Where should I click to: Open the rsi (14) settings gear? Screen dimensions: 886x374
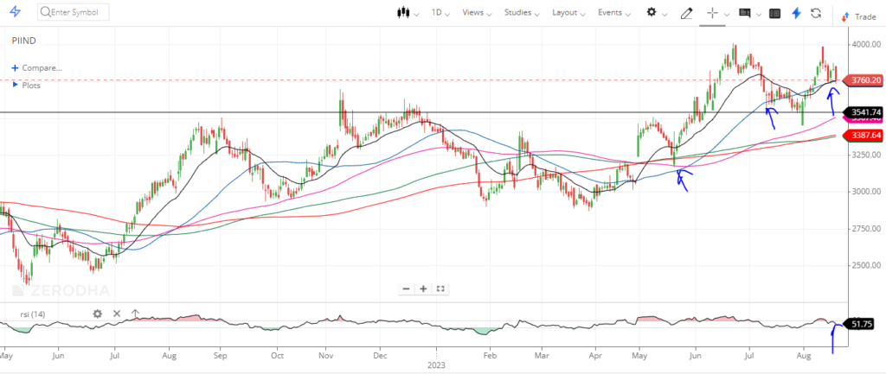pos(97,314)
